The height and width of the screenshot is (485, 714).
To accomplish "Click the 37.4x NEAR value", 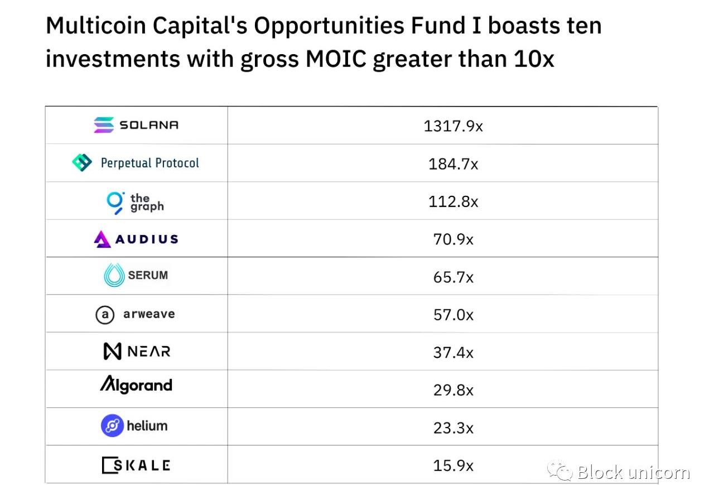I will tap(453, 353).
